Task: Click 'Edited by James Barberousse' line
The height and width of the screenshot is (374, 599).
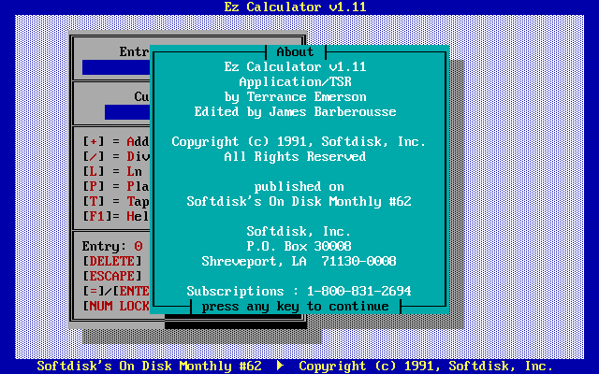Action: click(295, 111)
